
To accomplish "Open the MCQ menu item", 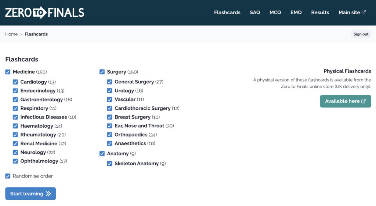I will 275,12.
